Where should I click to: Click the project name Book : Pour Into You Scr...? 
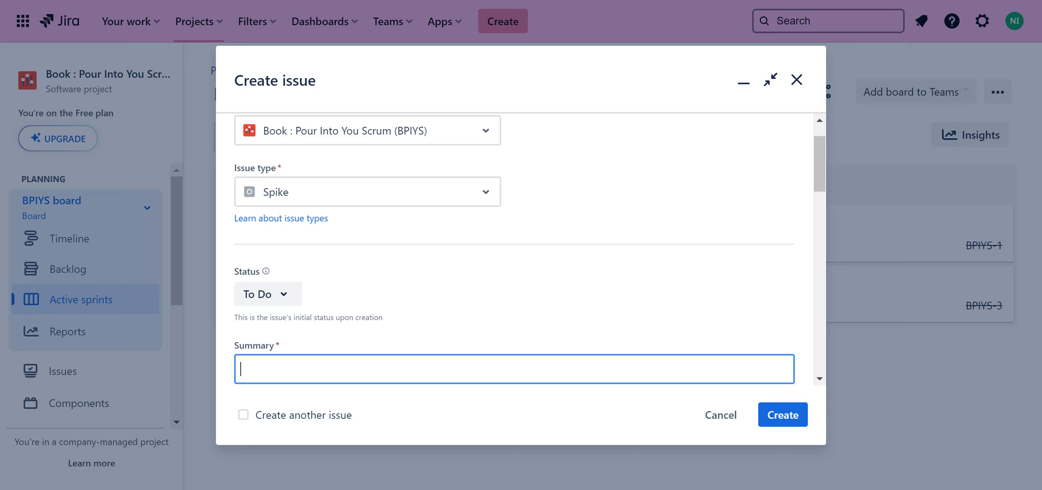tap(108, 74)
